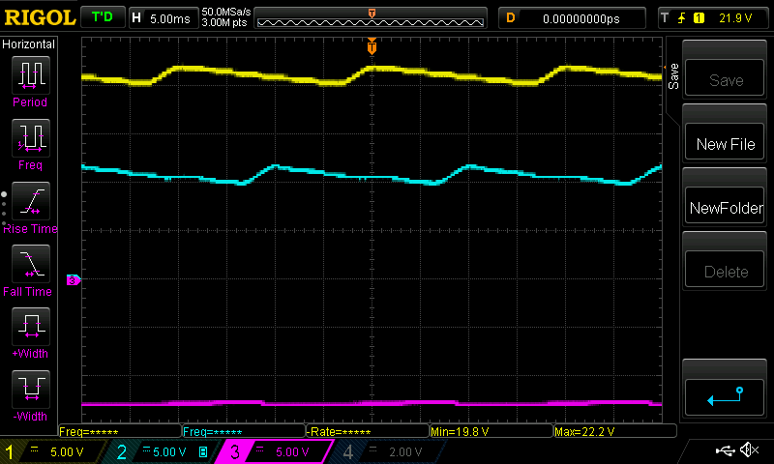Select the -Width measurement icon
Viewport: 774px width, 464px height.
(x=29, y=392)
